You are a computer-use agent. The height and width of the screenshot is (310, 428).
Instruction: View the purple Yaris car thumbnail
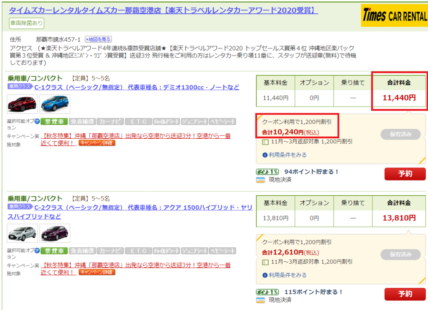tap(55, 233)
